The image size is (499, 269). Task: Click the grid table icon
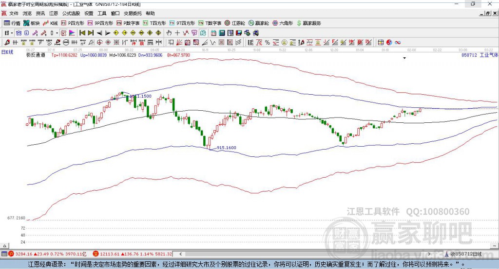(x=381, y=43)
